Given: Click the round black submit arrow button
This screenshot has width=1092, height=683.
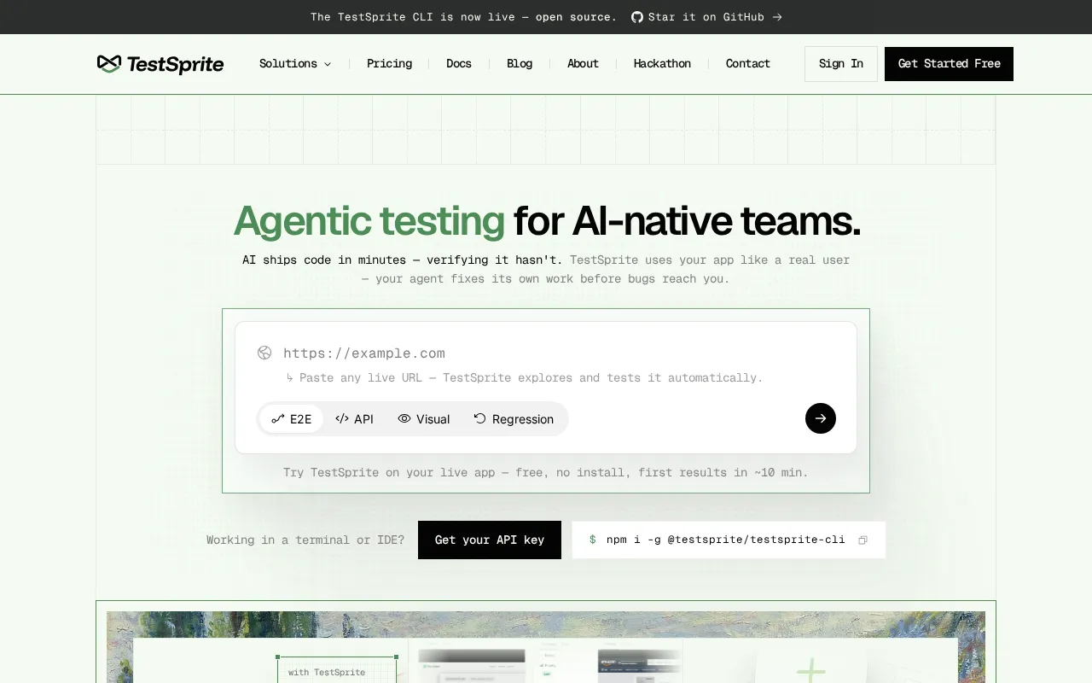Looking at the screenshot, I should 821,418.
